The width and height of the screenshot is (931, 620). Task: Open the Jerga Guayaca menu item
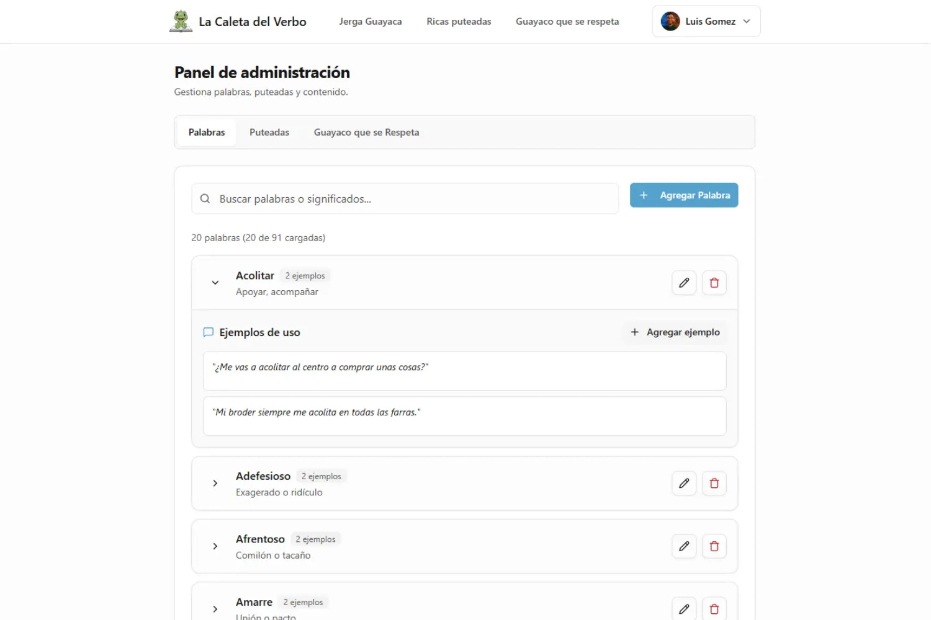click(370, 21)
